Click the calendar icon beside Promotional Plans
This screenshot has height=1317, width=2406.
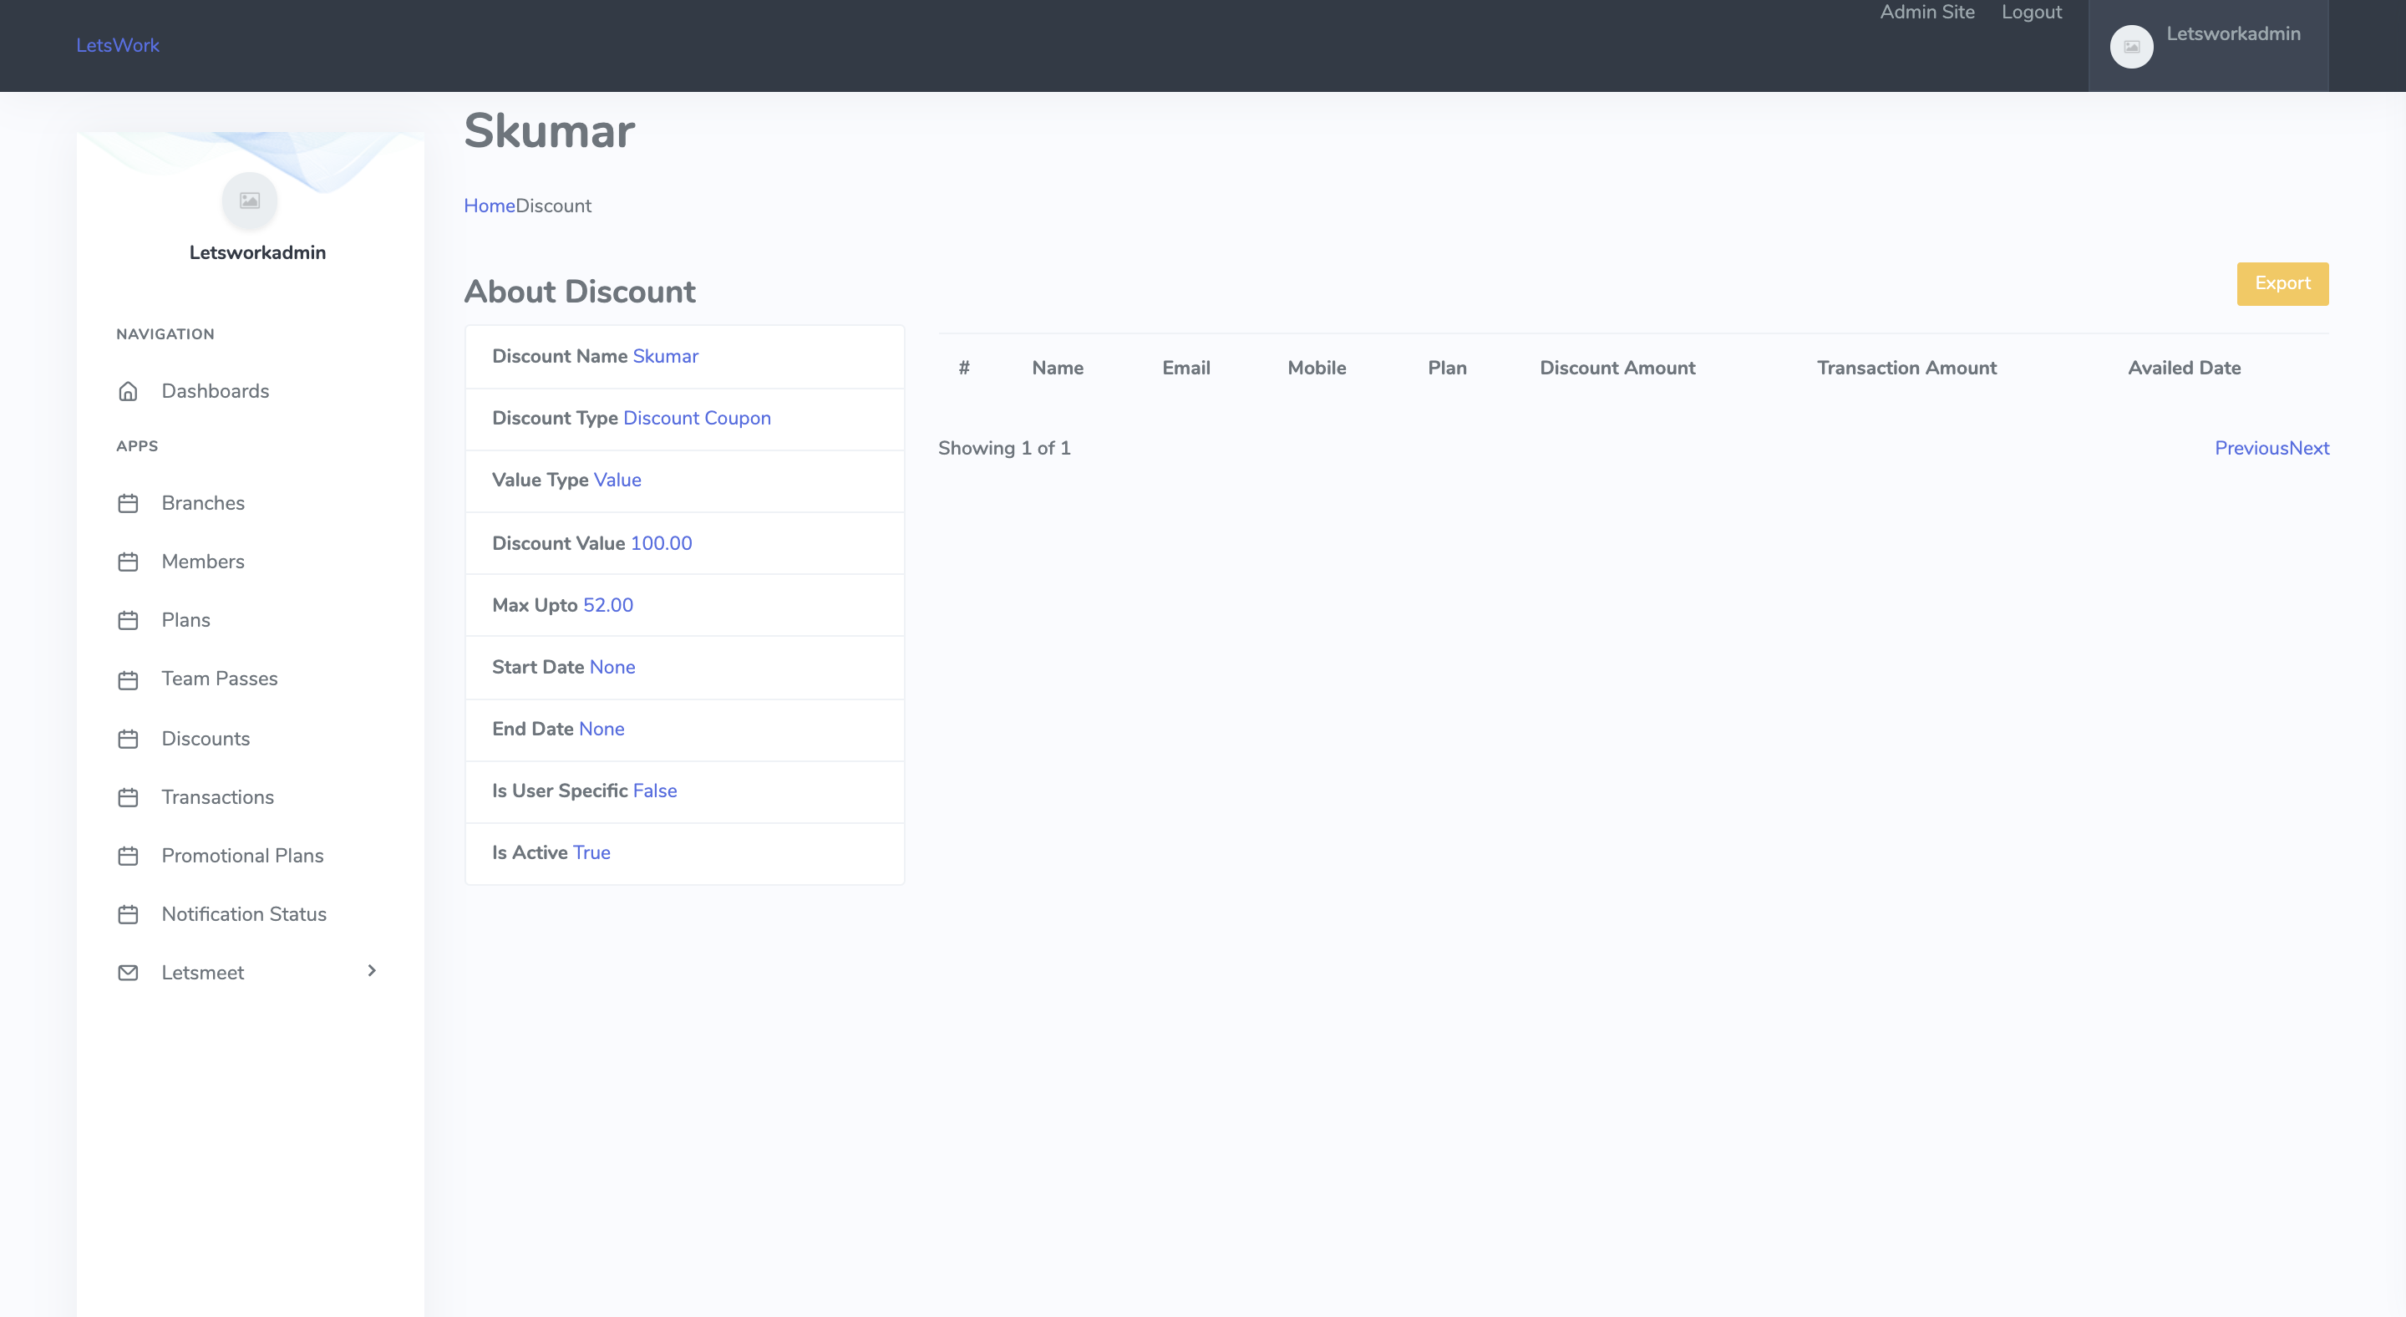128,856
